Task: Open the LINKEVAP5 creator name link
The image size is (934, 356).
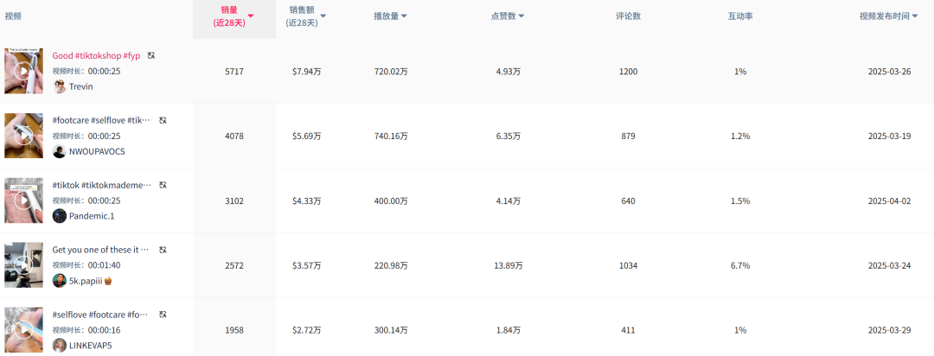Action: tap(90, 346)
